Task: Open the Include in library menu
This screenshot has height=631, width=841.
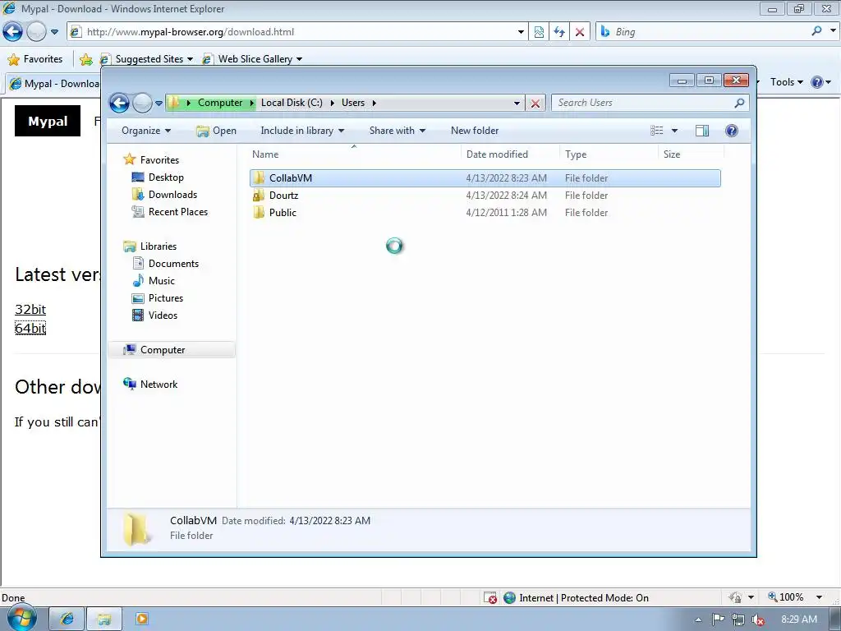Action: [x=302, y=131]
